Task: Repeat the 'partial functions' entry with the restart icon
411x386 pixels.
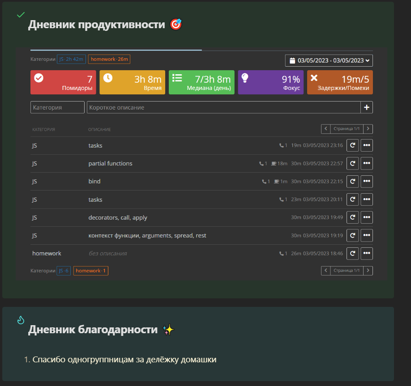Action: click(352, 163)
